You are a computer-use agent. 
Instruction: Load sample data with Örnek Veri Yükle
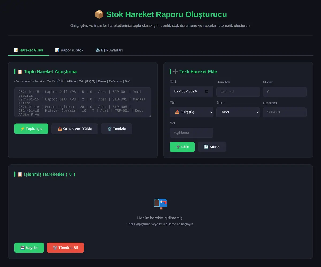75,129
